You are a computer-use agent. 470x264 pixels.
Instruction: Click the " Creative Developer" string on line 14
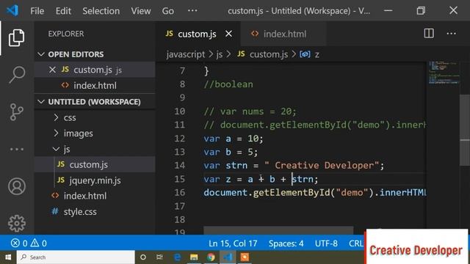[x=322, y=166]
